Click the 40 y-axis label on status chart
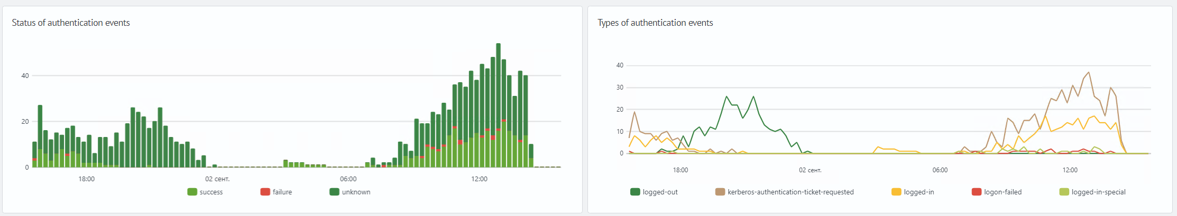Viewport: 1177px width, 216px height. click(x=25, y=76)
